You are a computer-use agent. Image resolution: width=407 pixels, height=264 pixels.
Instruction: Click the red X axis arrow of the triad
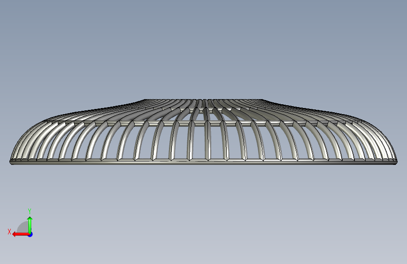[x=20, y=234]
